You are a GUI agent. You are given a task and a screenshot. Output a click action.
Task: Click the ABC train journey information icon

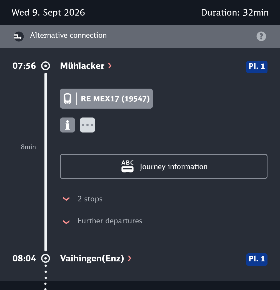tap(127, 166)
